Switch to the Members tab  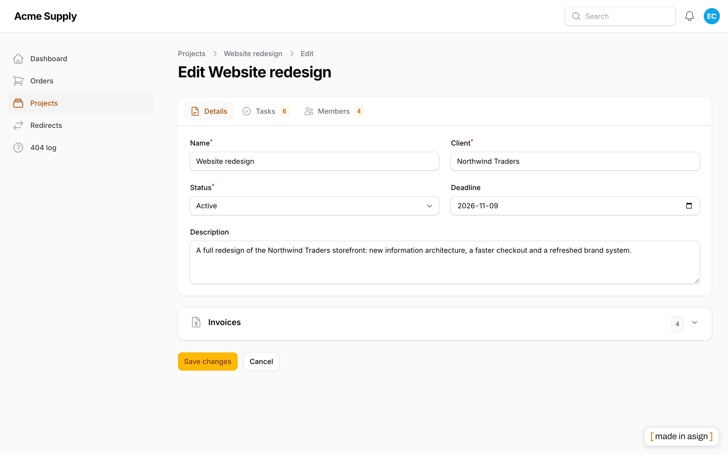tap(334, 111)
